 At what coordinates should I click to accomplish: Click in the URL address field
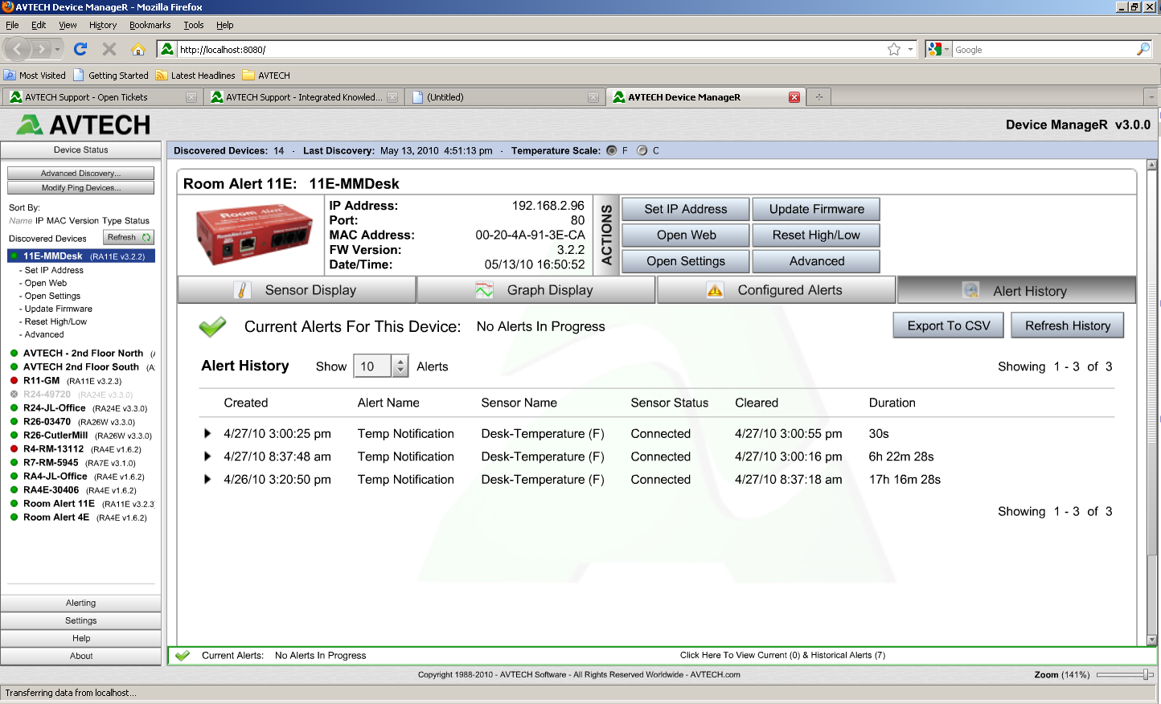[531, 50]
